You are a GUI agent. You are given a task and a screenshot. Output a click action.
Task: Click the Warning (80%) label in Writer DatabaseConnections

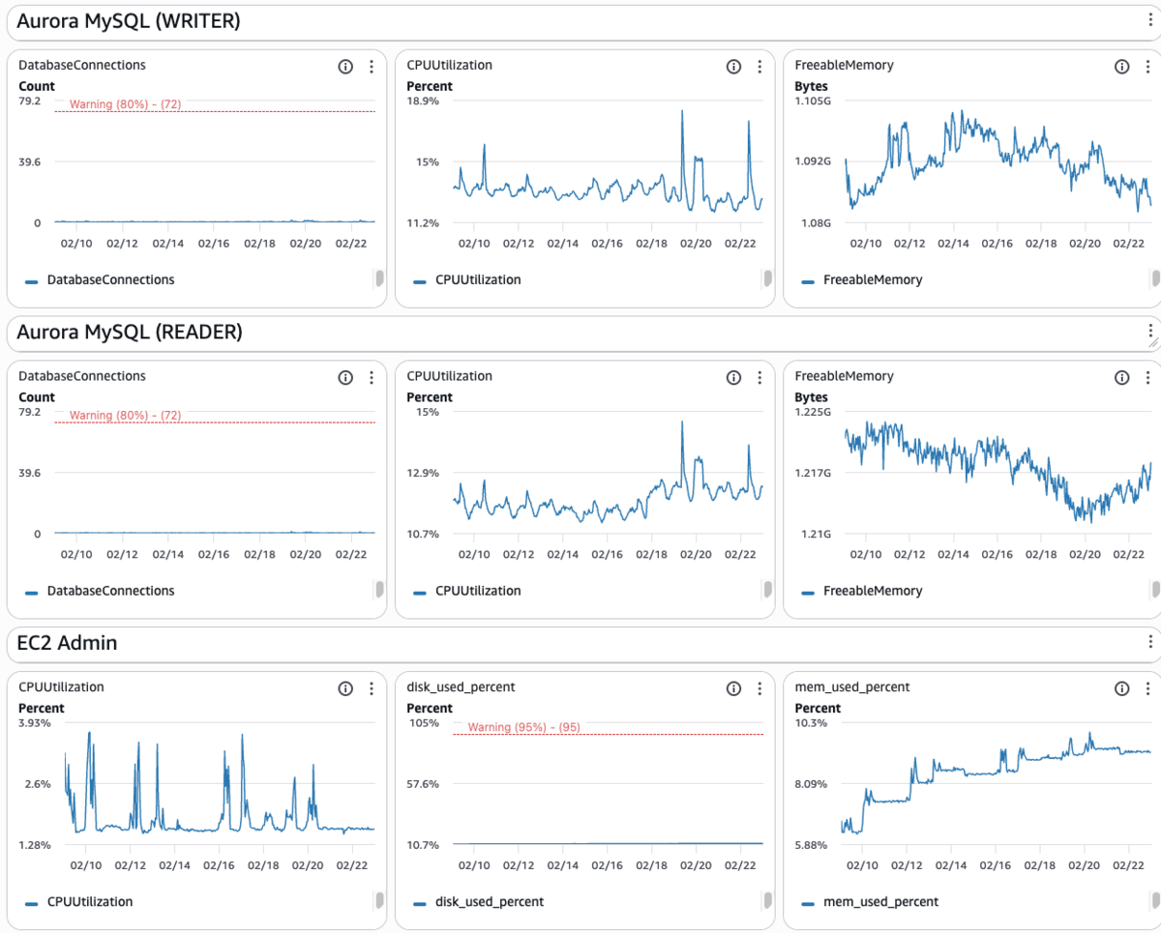point(125,104)
